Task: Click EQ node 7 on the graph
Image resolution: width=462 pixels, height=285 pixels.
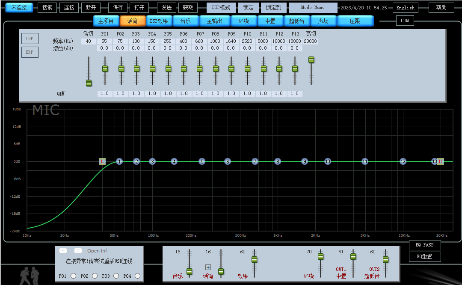Action: click(255, 161)
